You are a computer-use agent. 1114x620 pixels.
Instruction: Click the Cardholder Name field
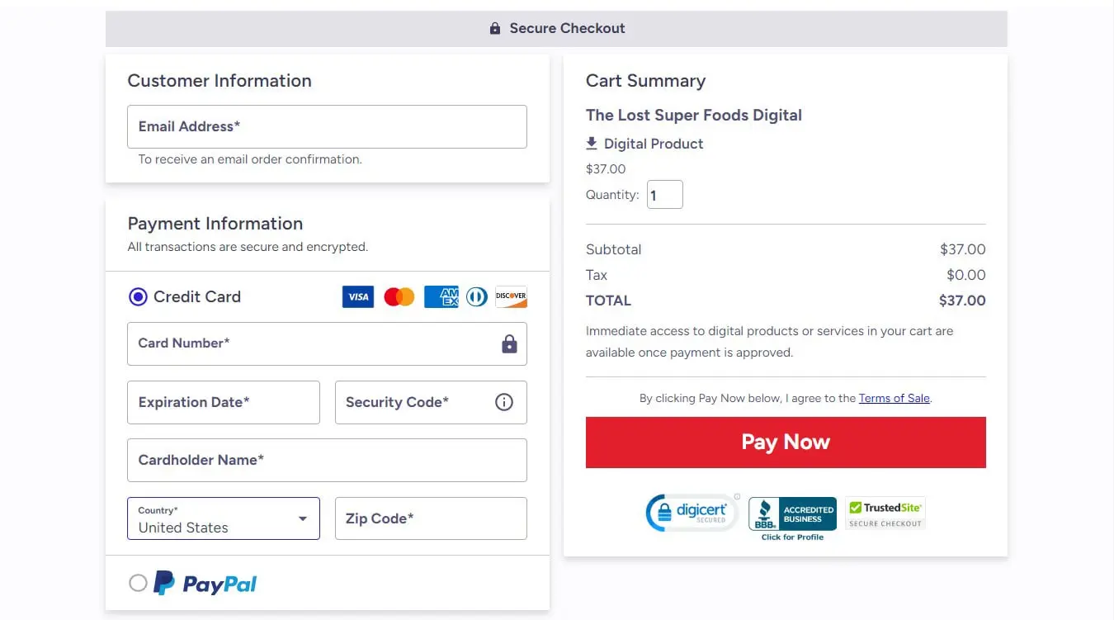pos(327,460)
